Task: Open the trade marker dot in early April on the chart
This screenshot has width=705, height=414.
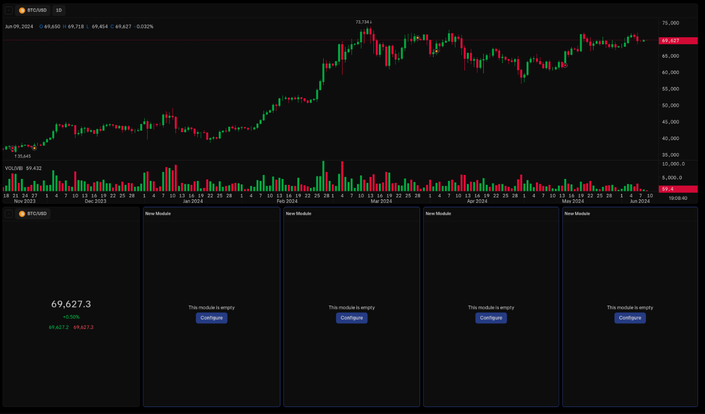Action: 435,51
